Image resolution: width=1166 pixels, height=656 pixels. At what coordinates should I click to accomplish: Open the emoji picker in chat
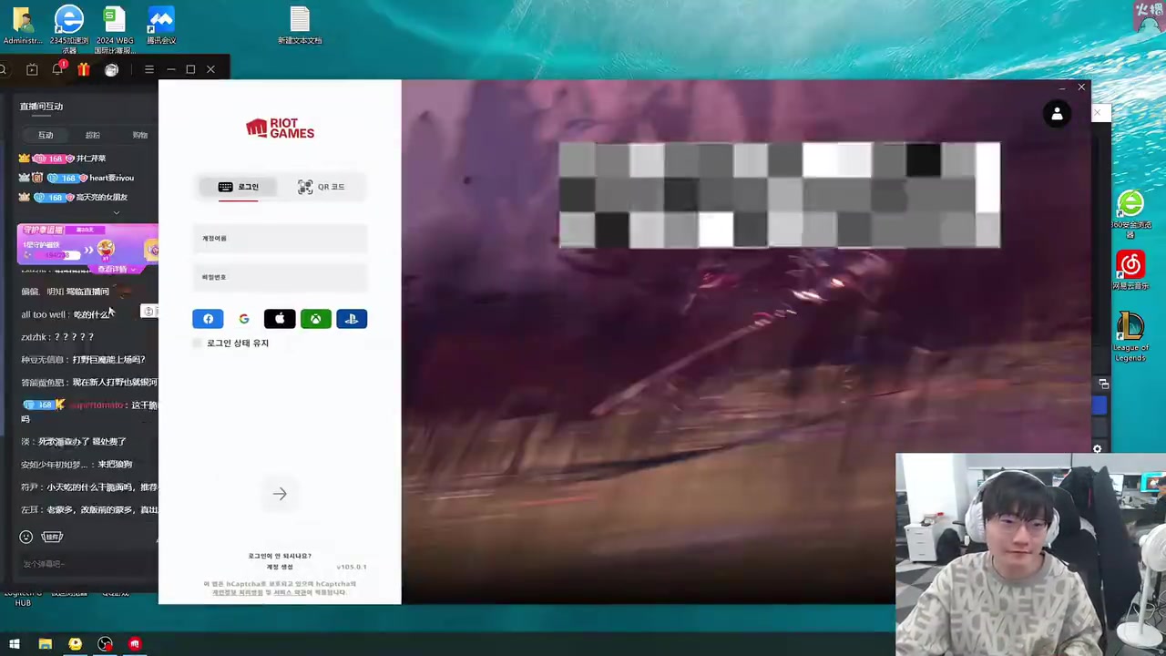(x=26, y=537)
